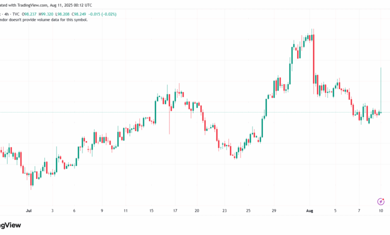
Task: Click the 15 date label on time axis
Action: click(151, 210)
